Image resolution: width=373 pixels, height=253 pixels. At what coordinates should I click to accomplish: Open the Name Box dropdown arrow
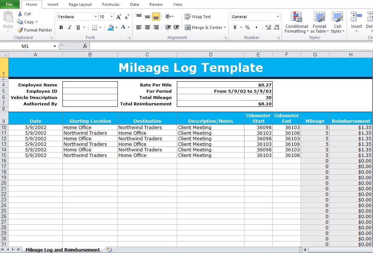point(55,46)
